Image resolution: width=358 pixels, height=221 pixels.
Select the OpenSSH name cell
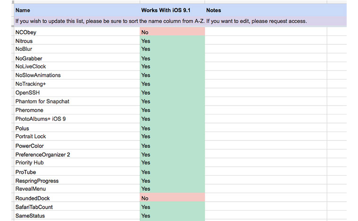point(77,92)
